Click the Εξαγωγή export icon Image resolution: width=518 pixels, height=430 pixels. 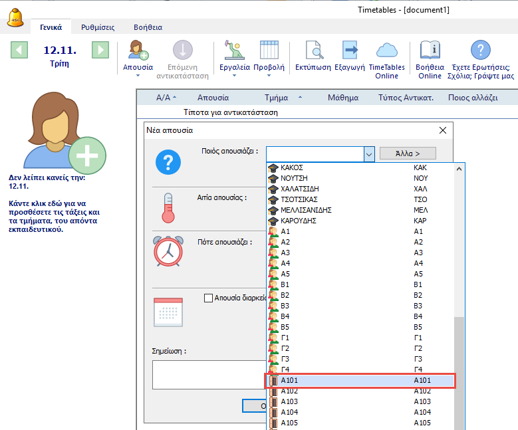[x=350, y=51]
